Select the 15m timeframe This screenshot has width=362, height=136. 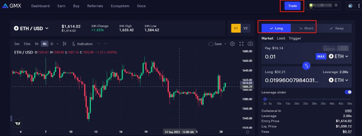tap(27, 44)
